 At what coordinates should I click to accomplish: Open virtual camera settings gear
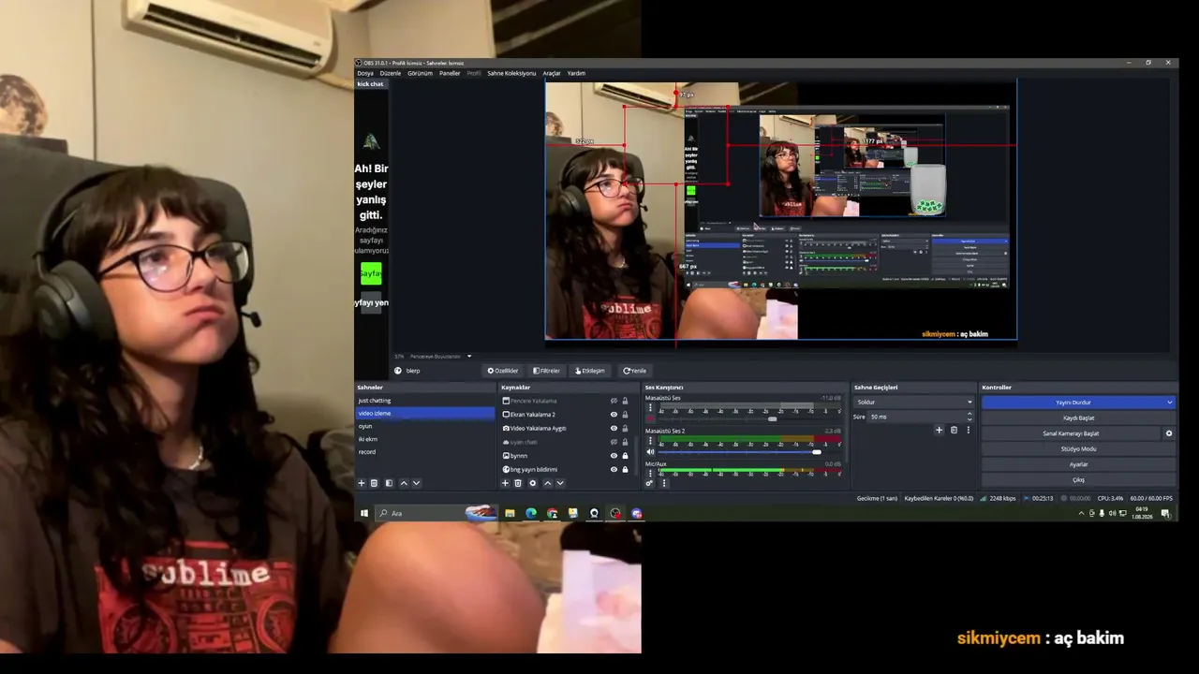coord(1169,433)
